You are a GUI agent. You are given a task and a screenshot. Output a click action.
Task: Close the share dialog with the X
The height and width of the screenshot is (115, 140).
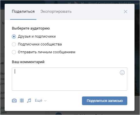point(125,12)
